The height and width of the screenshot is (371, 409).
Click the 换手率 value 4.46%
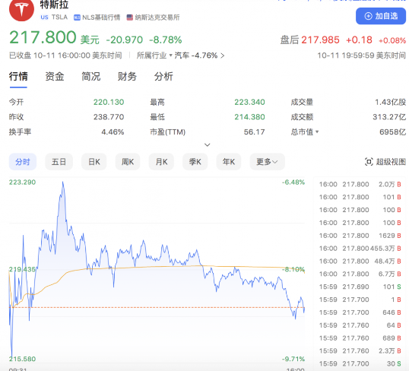tap(113, 132)
